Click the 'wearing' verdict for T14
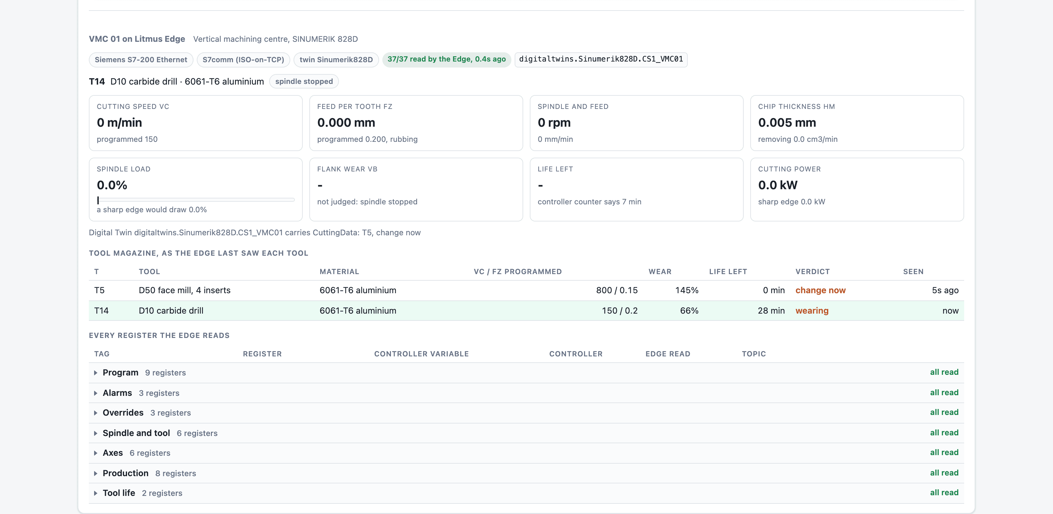The height and width of the screenshot is (514, 1053). (x=812, y=311)
